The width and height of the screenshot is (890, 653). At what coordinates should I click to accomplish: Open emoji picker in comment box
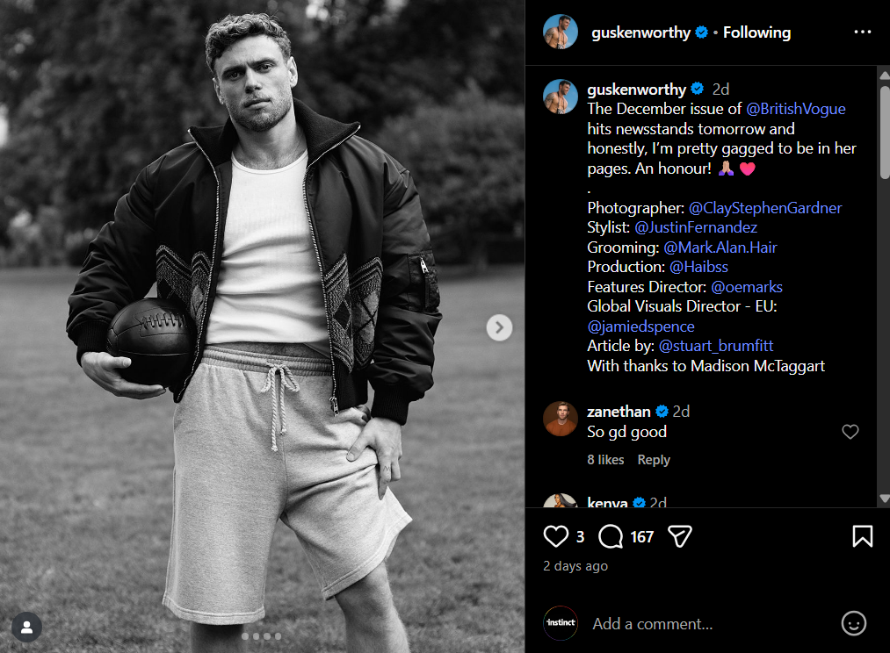pos(853,624)
